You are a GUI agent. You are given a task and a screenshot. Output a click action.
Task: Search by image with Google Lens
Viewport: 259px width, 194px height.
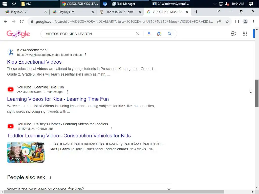159,34
